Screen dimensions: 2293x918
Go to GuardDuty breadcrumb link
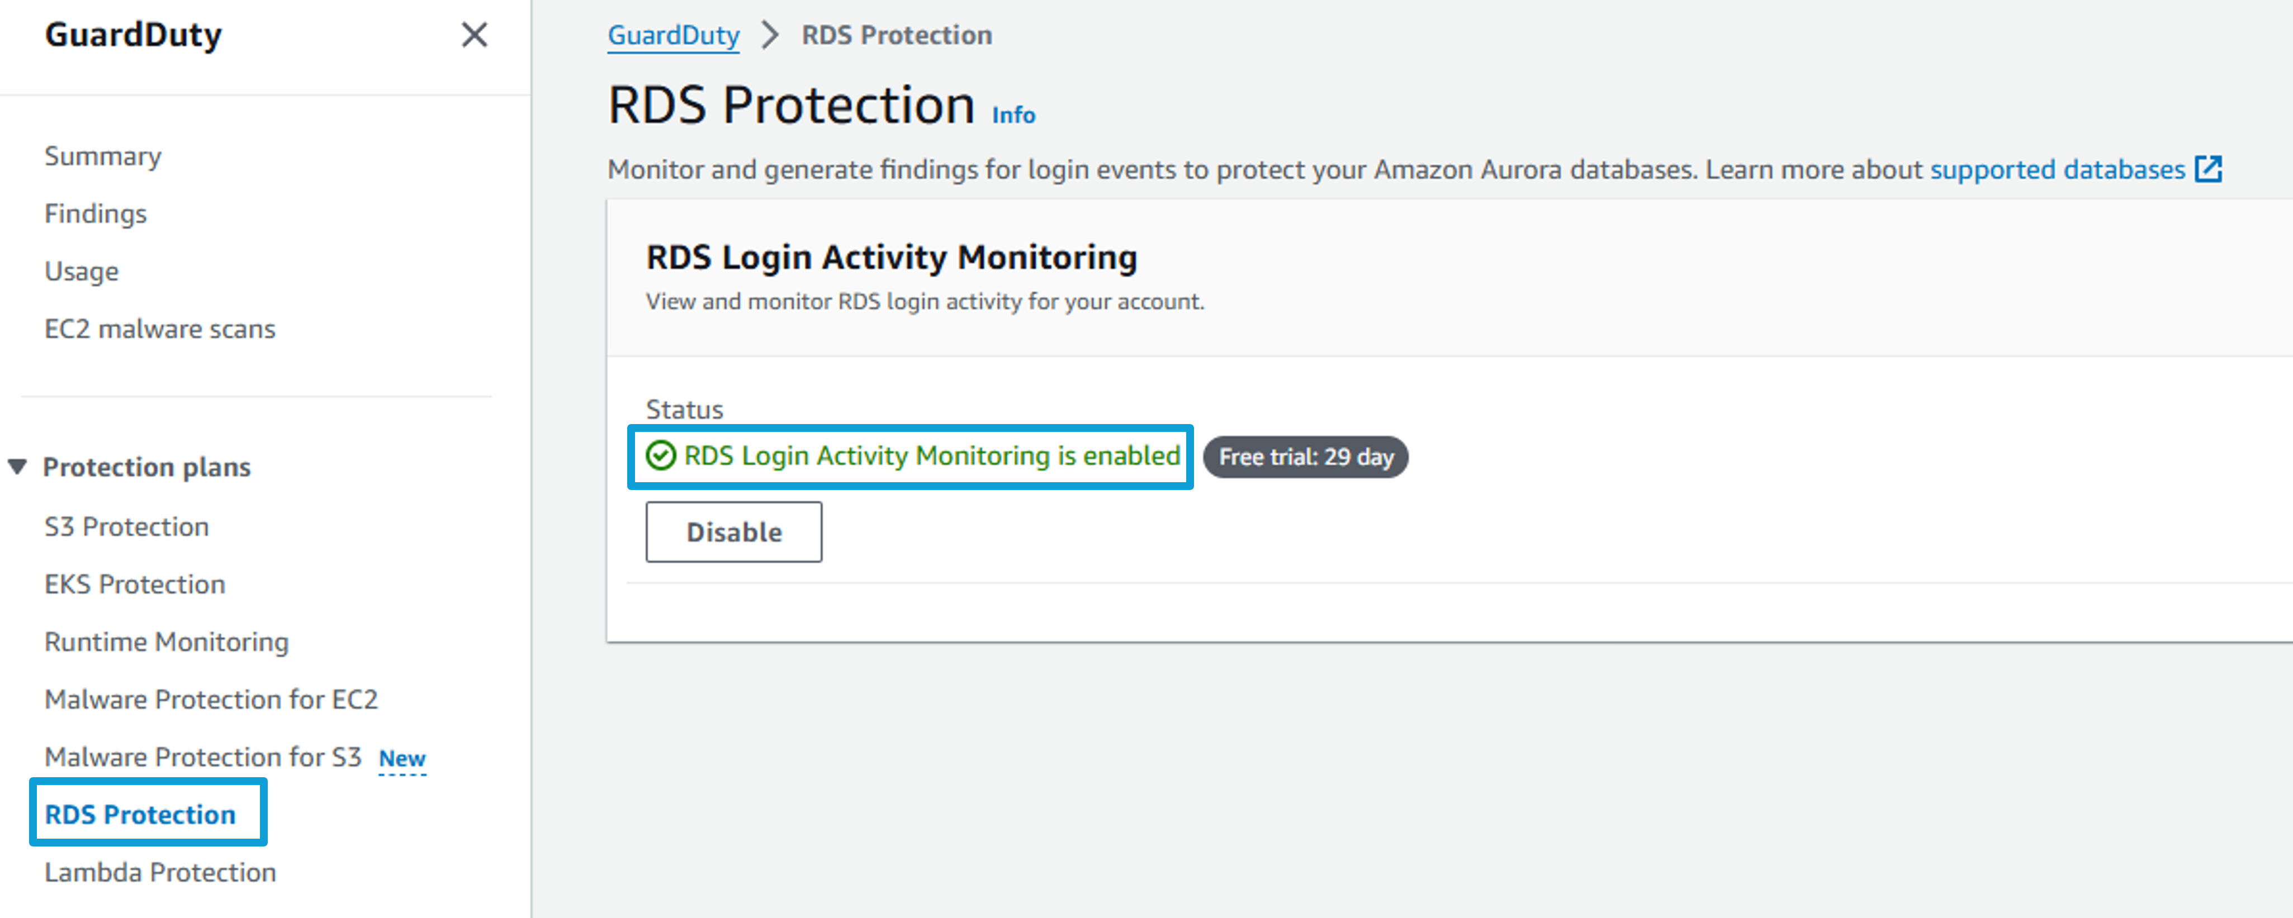pyautogui.click(x=673, y=36)
